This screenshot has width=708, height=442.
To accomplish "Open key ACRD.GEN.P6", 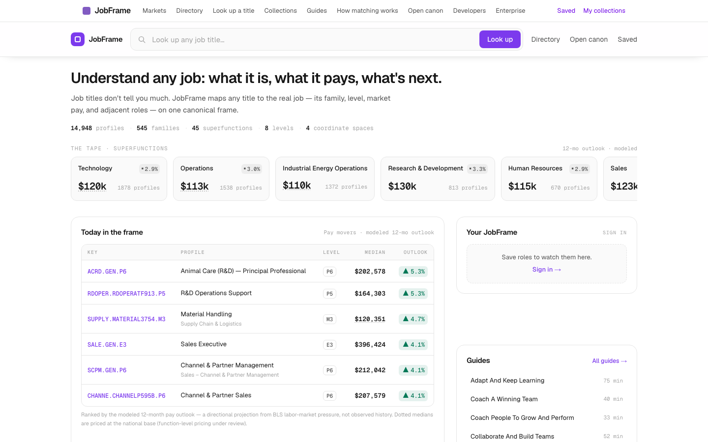I will (x=107, y=272).
